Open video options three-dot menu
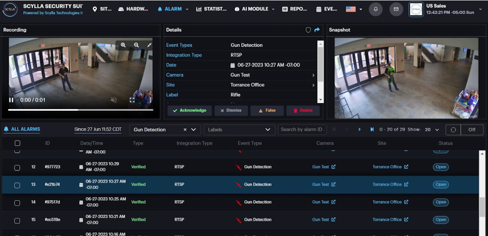Screen dimensions: 488x236 tap(150, 100)
